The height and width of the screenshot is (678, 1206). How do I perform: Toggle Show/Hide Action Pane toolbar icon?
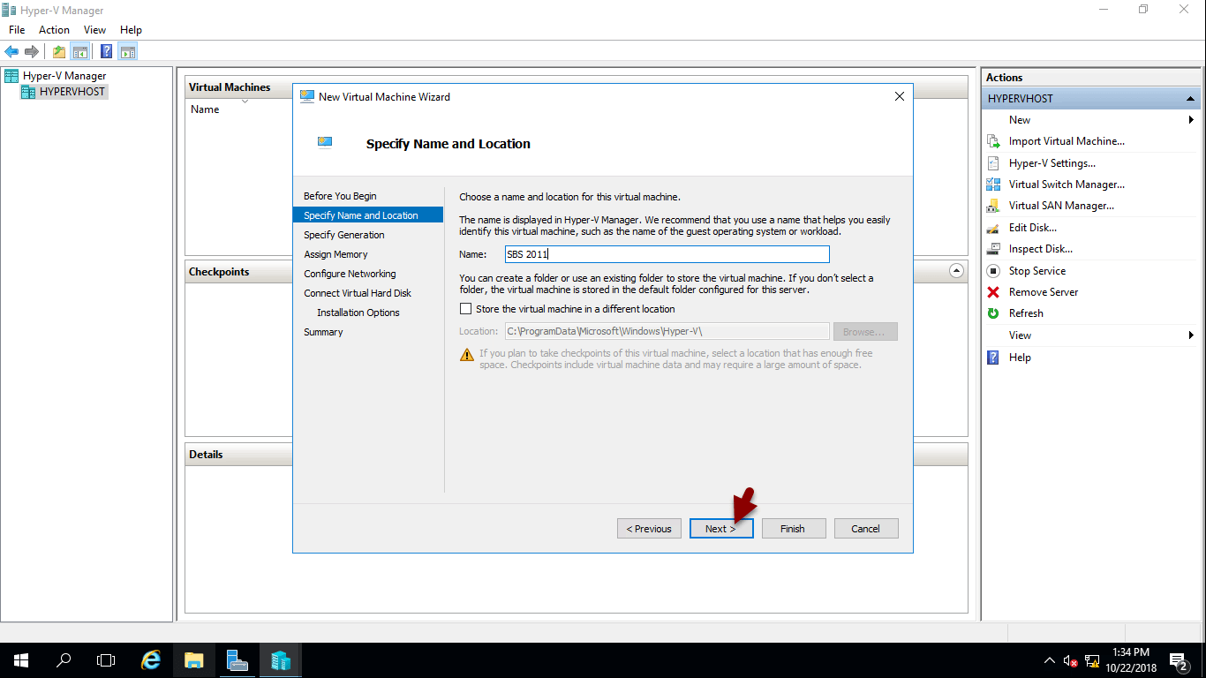(128, 51)
